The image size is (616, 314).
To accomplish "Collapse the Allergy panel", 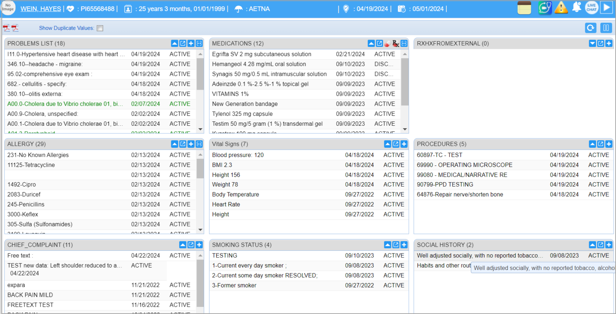I will [174, 144].
